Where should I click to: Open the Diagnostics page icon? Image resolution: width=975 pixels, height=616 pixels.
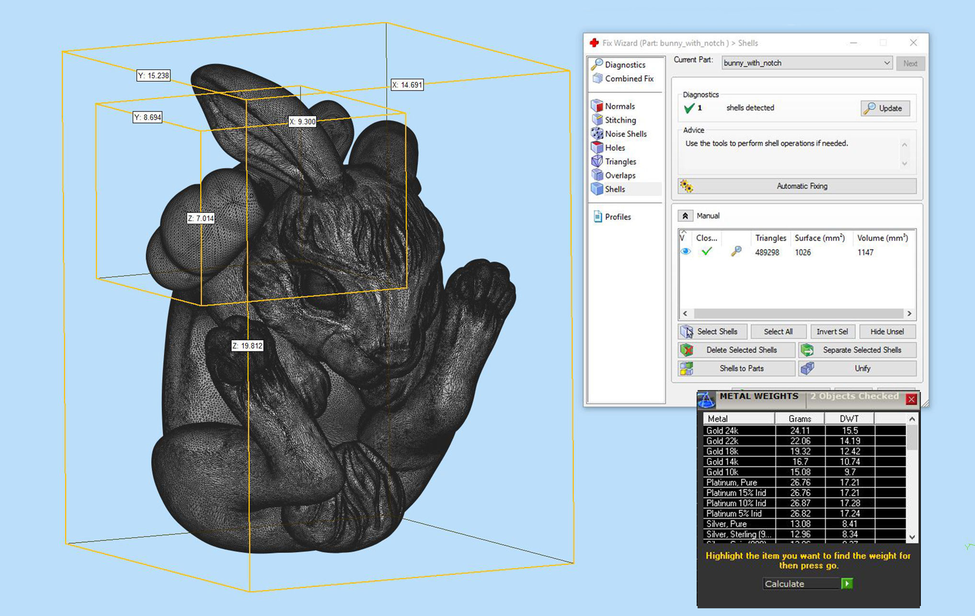(597, 64)
